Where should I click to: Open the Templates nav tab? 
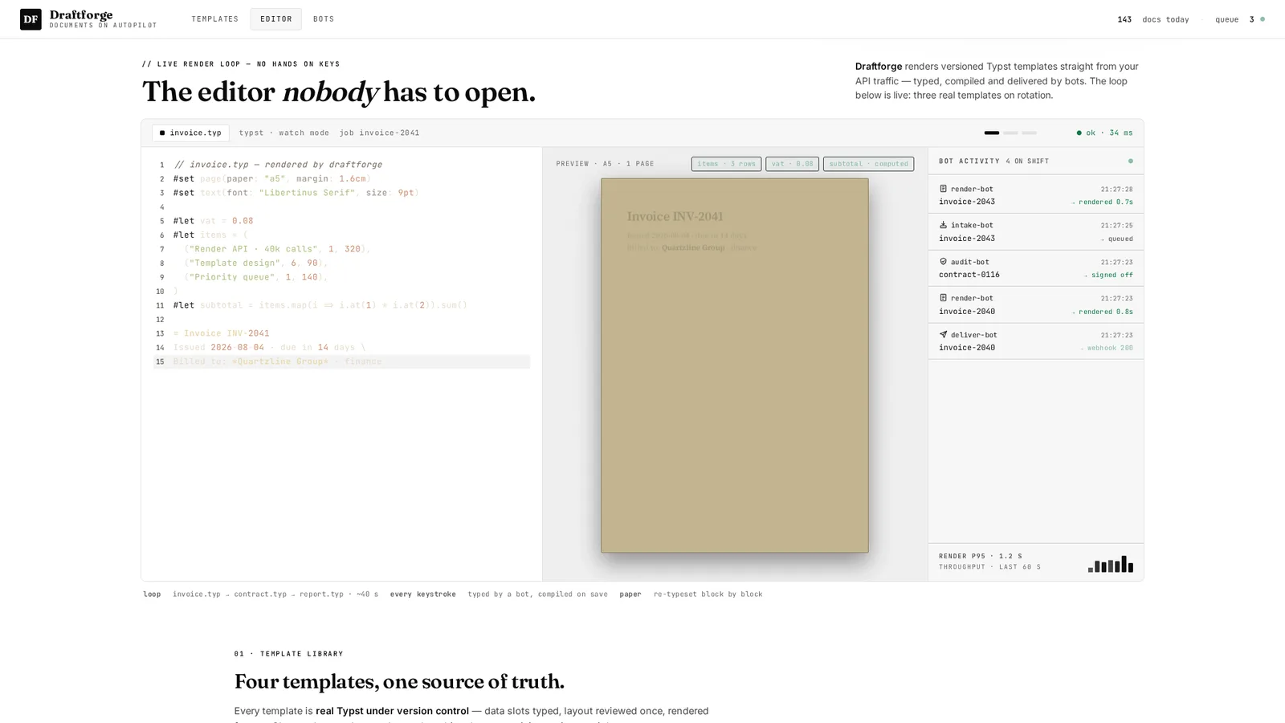214,19
